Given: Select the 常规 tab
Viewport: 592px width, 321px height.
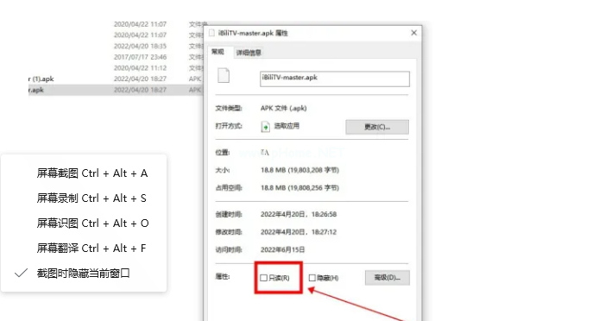Looking at the screenshot, I should click(x=217, y=52).
